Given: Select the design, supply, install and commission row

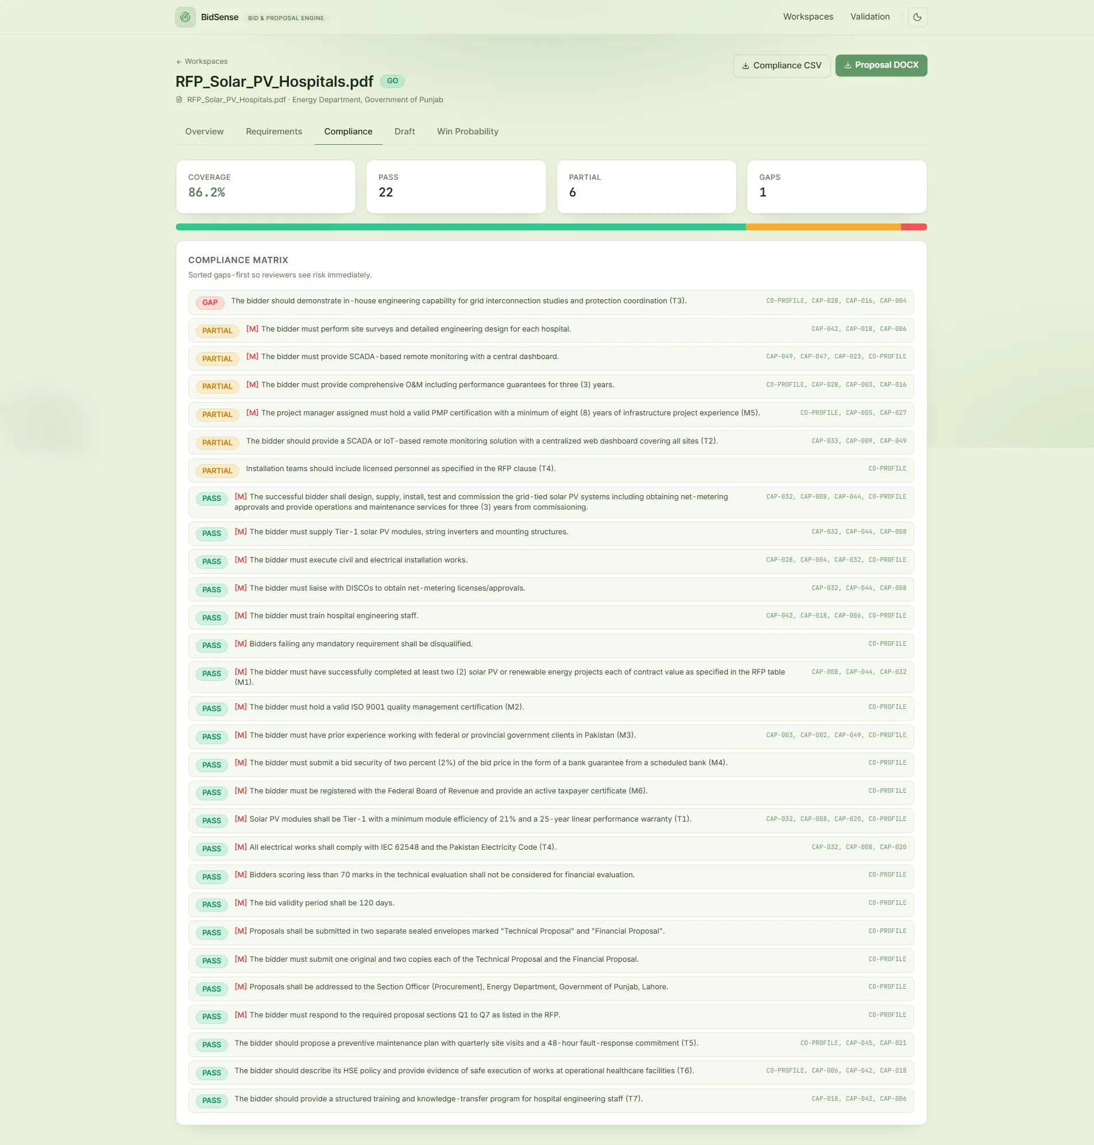Looking at the screenshot, I should [x=551, y=502].
